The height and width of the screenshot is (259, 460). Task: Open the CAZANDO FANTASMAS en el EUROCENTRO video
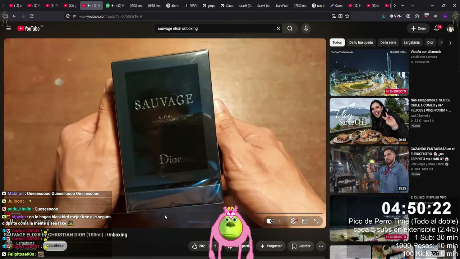[x=433, y=154]
